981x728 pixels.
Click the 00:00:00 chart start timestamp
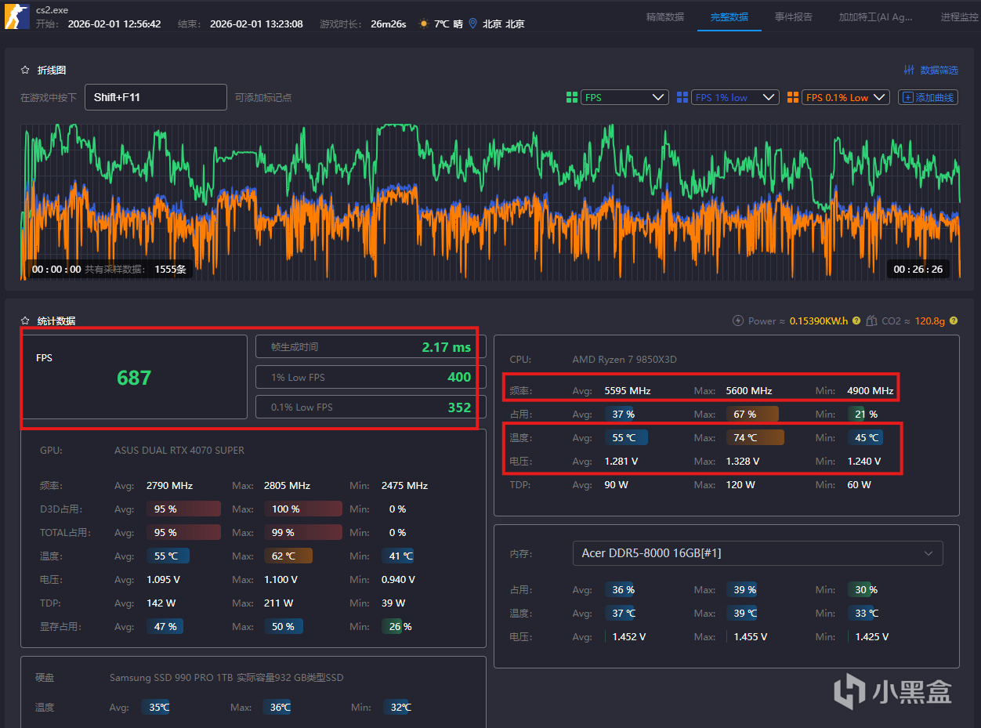[x=56, y=269]
